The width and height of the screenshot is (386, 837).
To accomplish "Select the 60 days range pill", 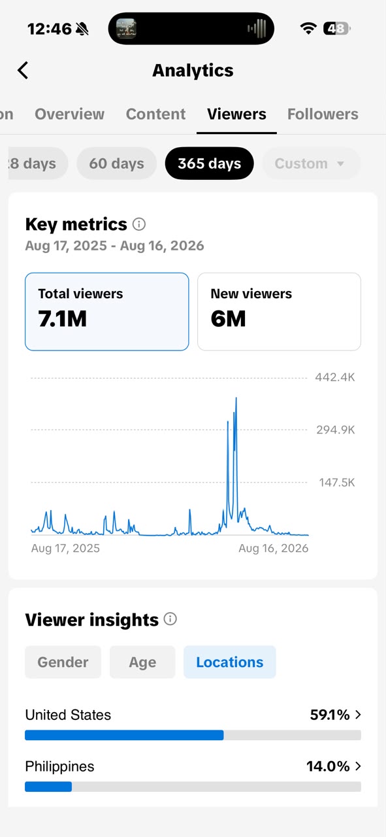I will point(116,163).
